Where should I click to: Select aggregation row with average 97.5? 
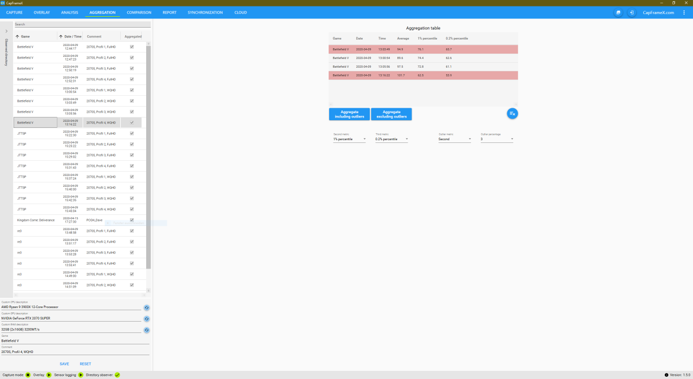pyautogui.click(x=423, y=67)
